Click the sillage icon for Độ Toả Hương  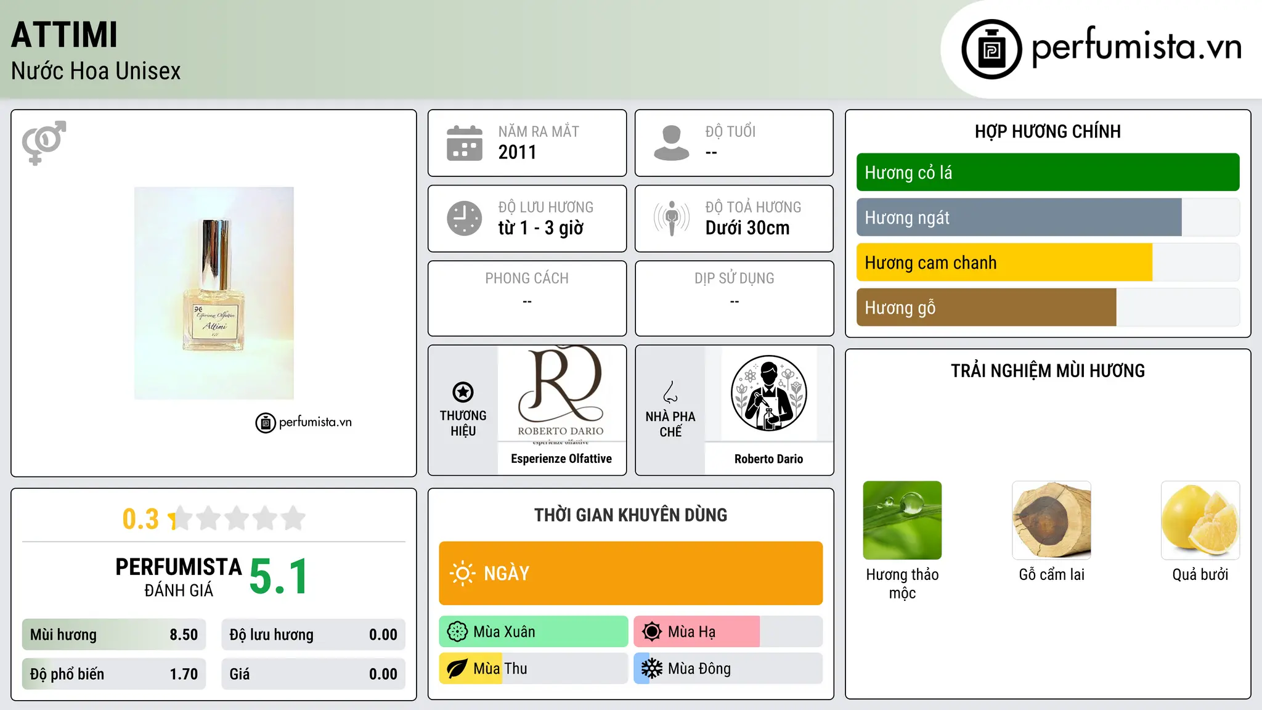click(x=672, y=218)
